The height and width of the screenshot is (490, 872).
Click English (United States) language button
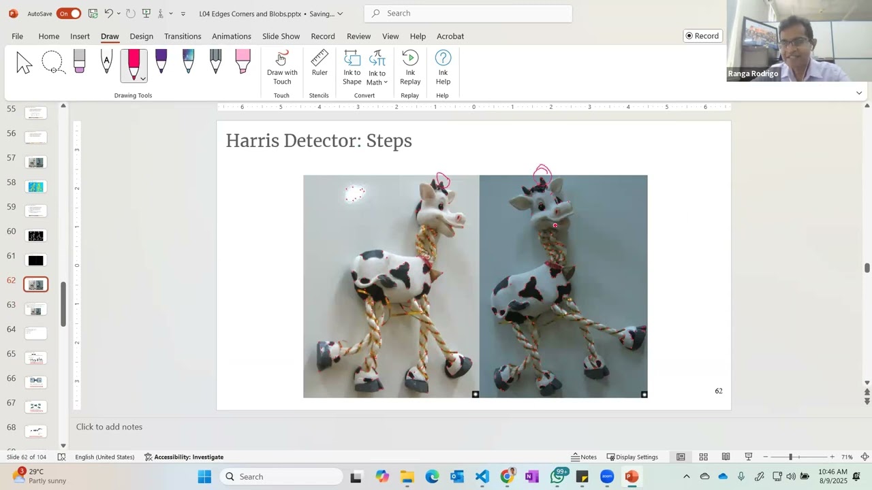[x=104, y=457]
